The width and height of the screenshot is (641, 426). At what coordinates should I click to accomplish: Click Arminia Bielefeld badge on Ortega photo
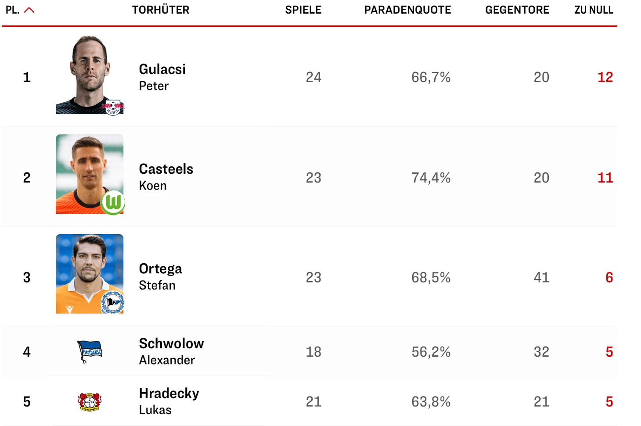[113, 302]
